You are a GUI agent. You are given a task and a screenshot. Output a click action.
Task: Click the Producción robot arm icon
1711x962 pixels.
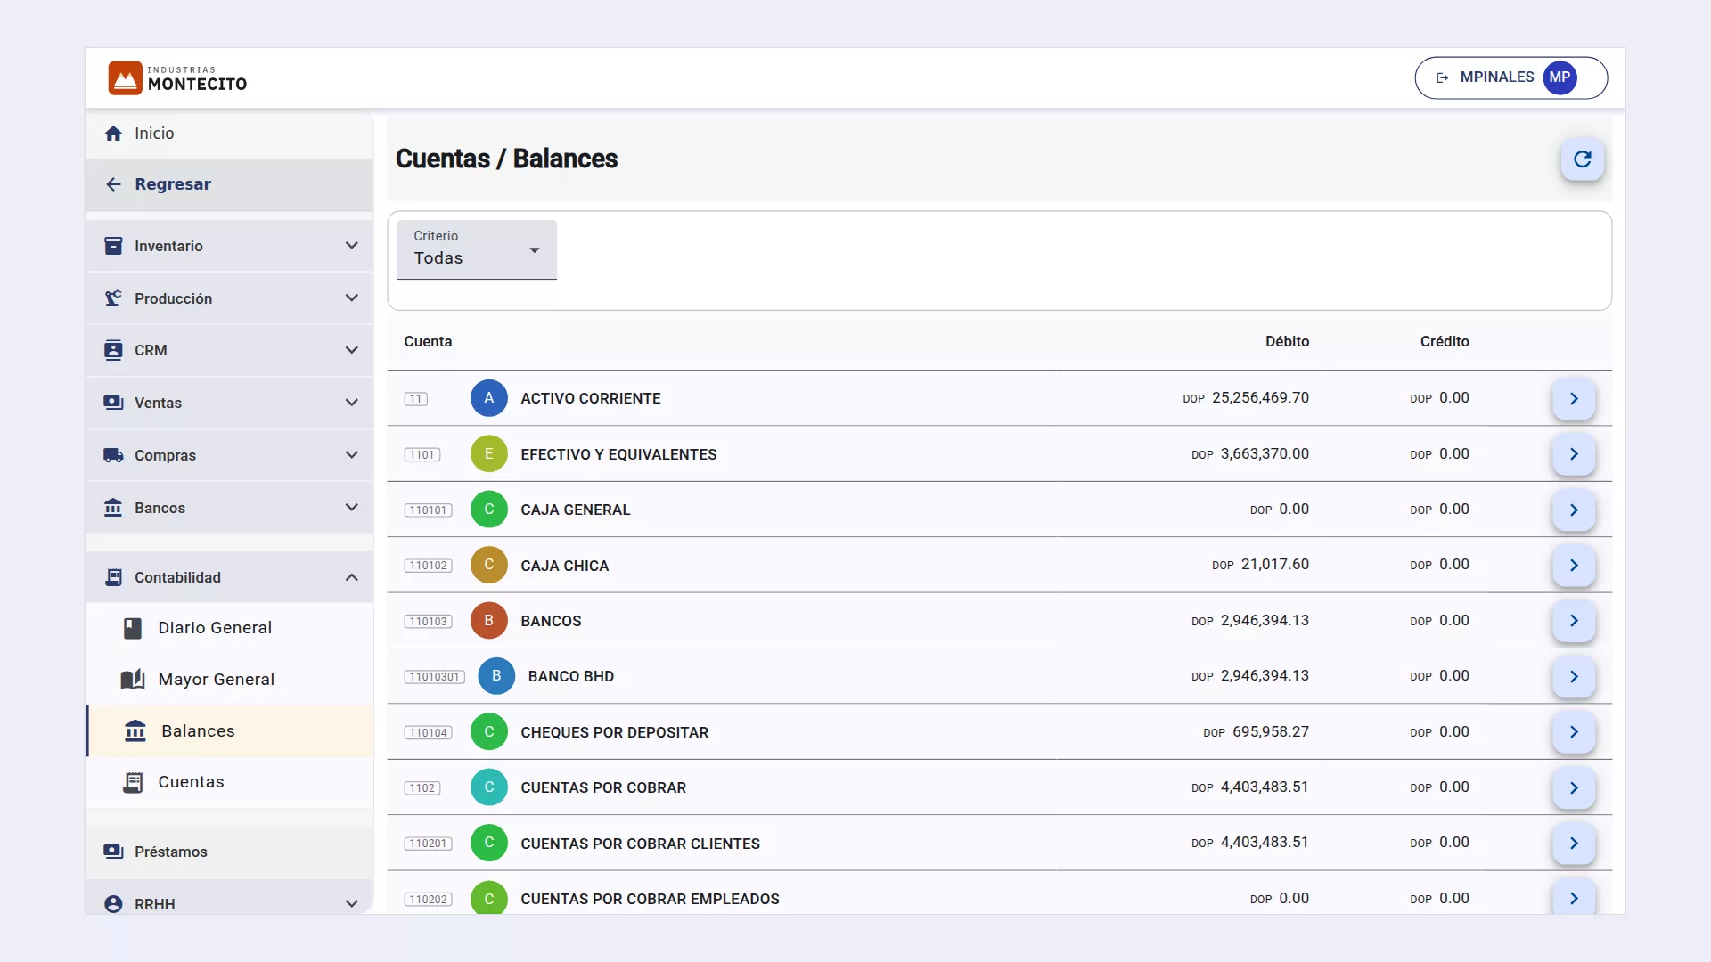113,298
